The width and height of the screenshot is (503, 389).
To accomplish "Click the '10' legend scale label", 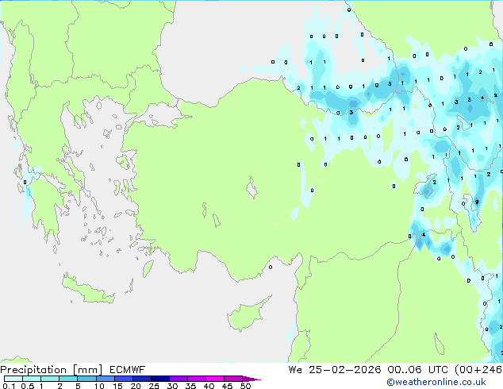I will coord(99,386).
